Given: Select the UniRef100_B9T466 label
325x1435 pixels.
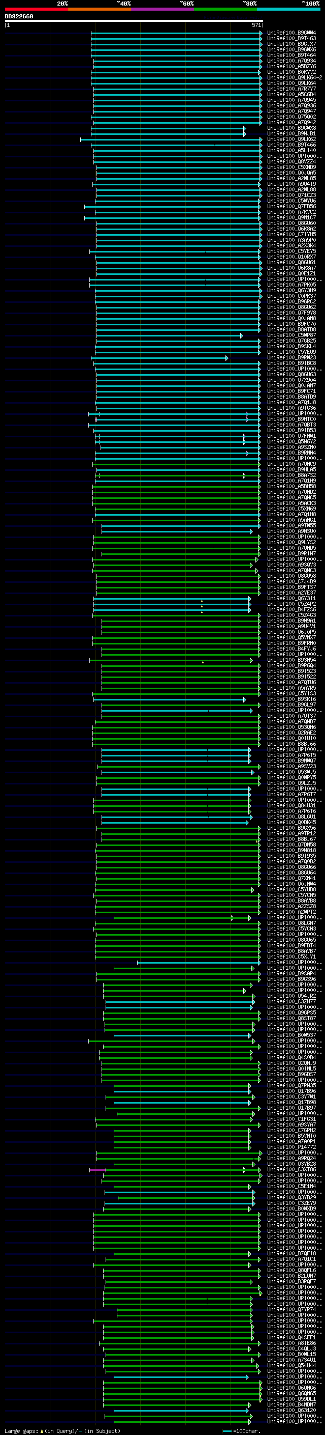Looking at the screenshot, I should [x=291, y=145].
